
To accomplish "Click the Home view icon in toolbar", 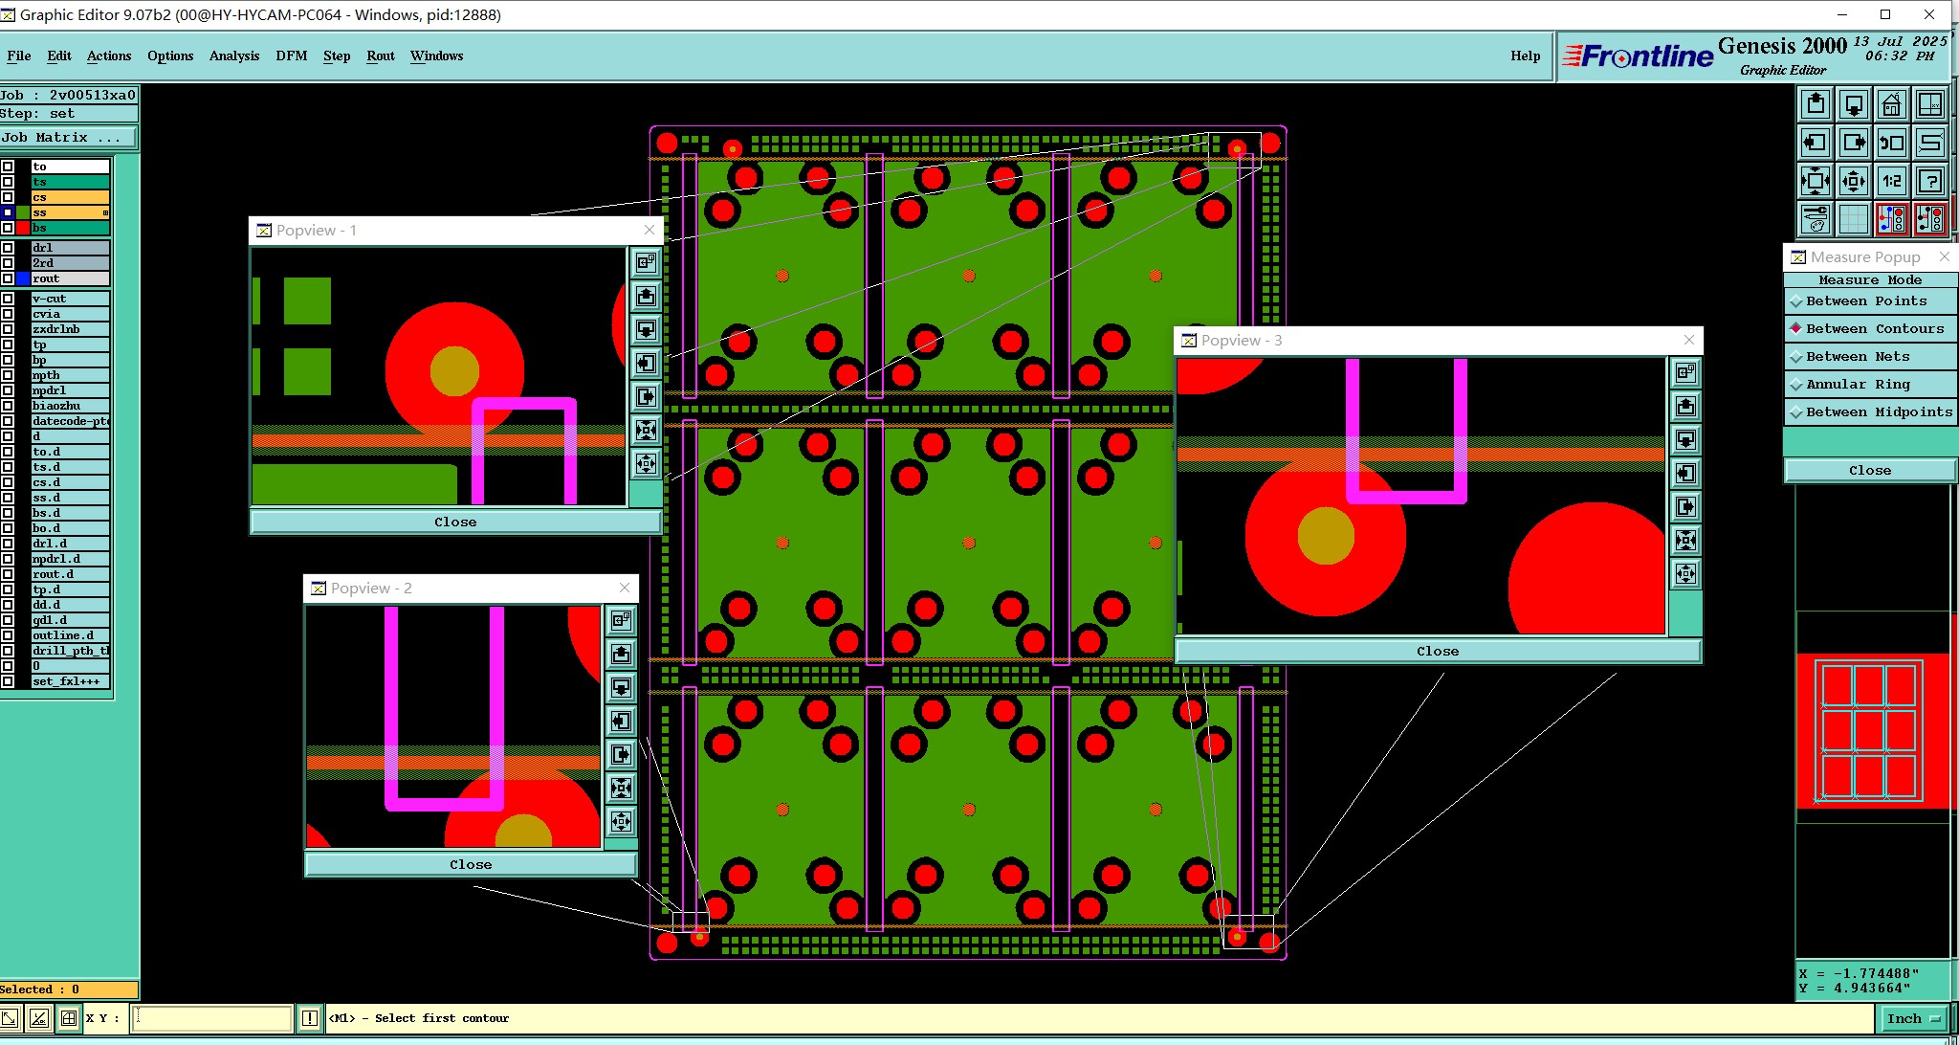I will [1891, 104].
